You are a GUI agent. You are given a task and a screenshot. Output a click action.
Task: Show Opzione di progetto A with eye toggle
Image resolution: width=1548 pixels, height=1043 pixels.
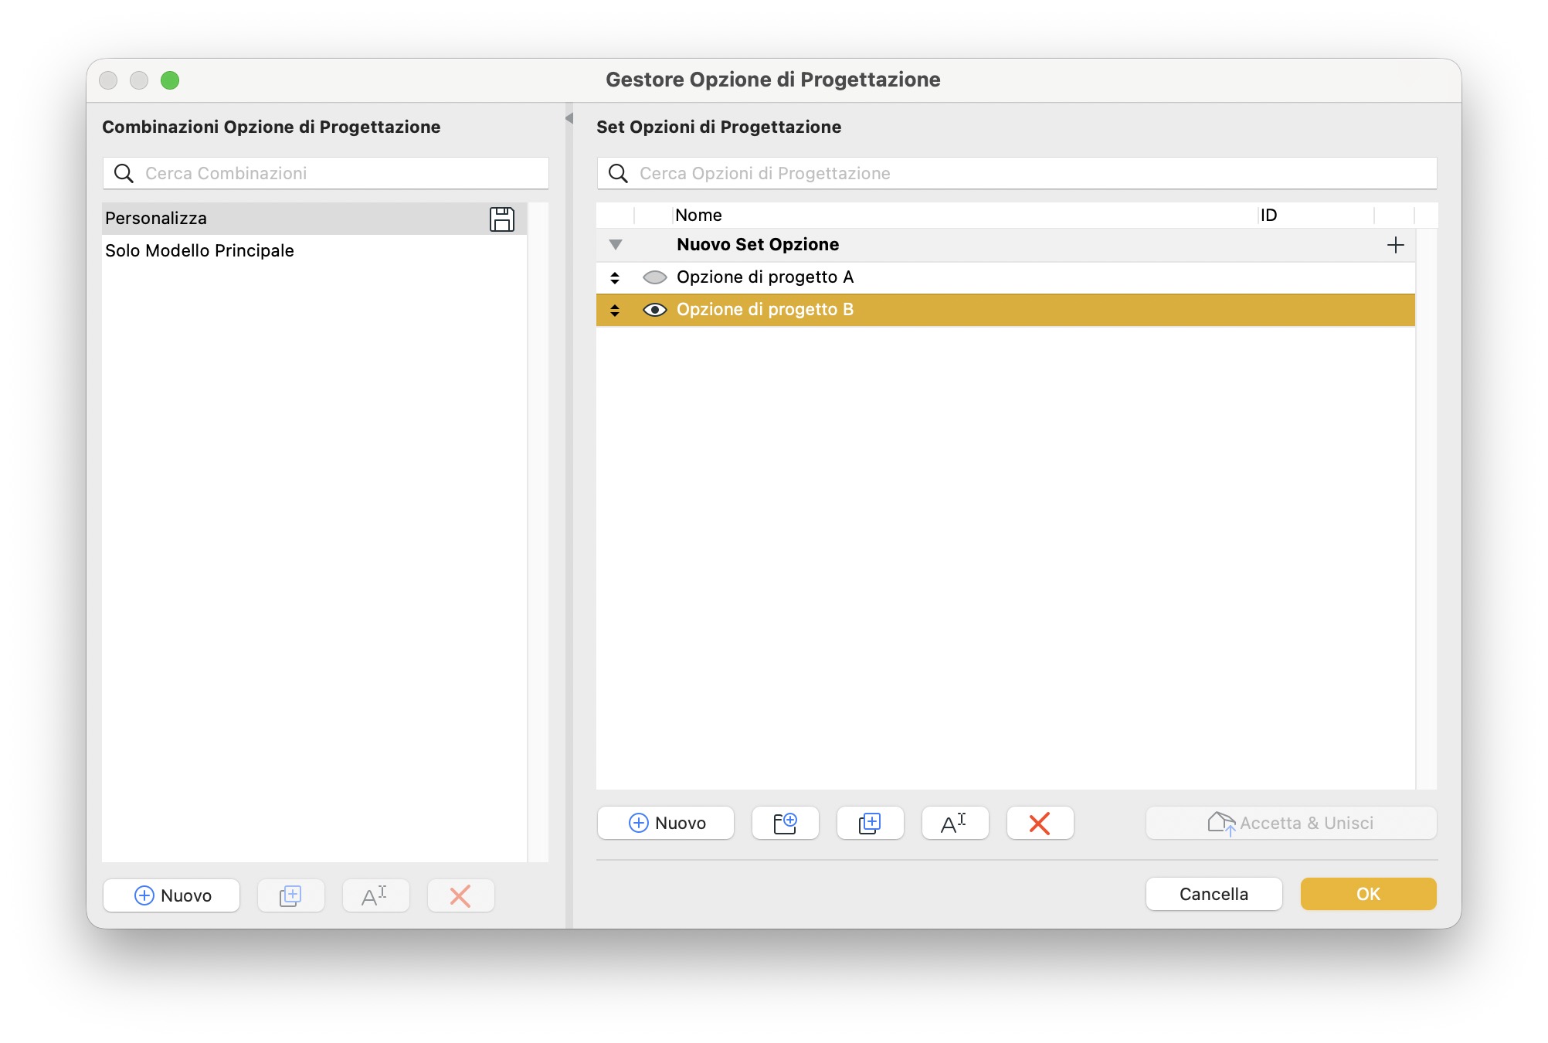pos(655,277)
